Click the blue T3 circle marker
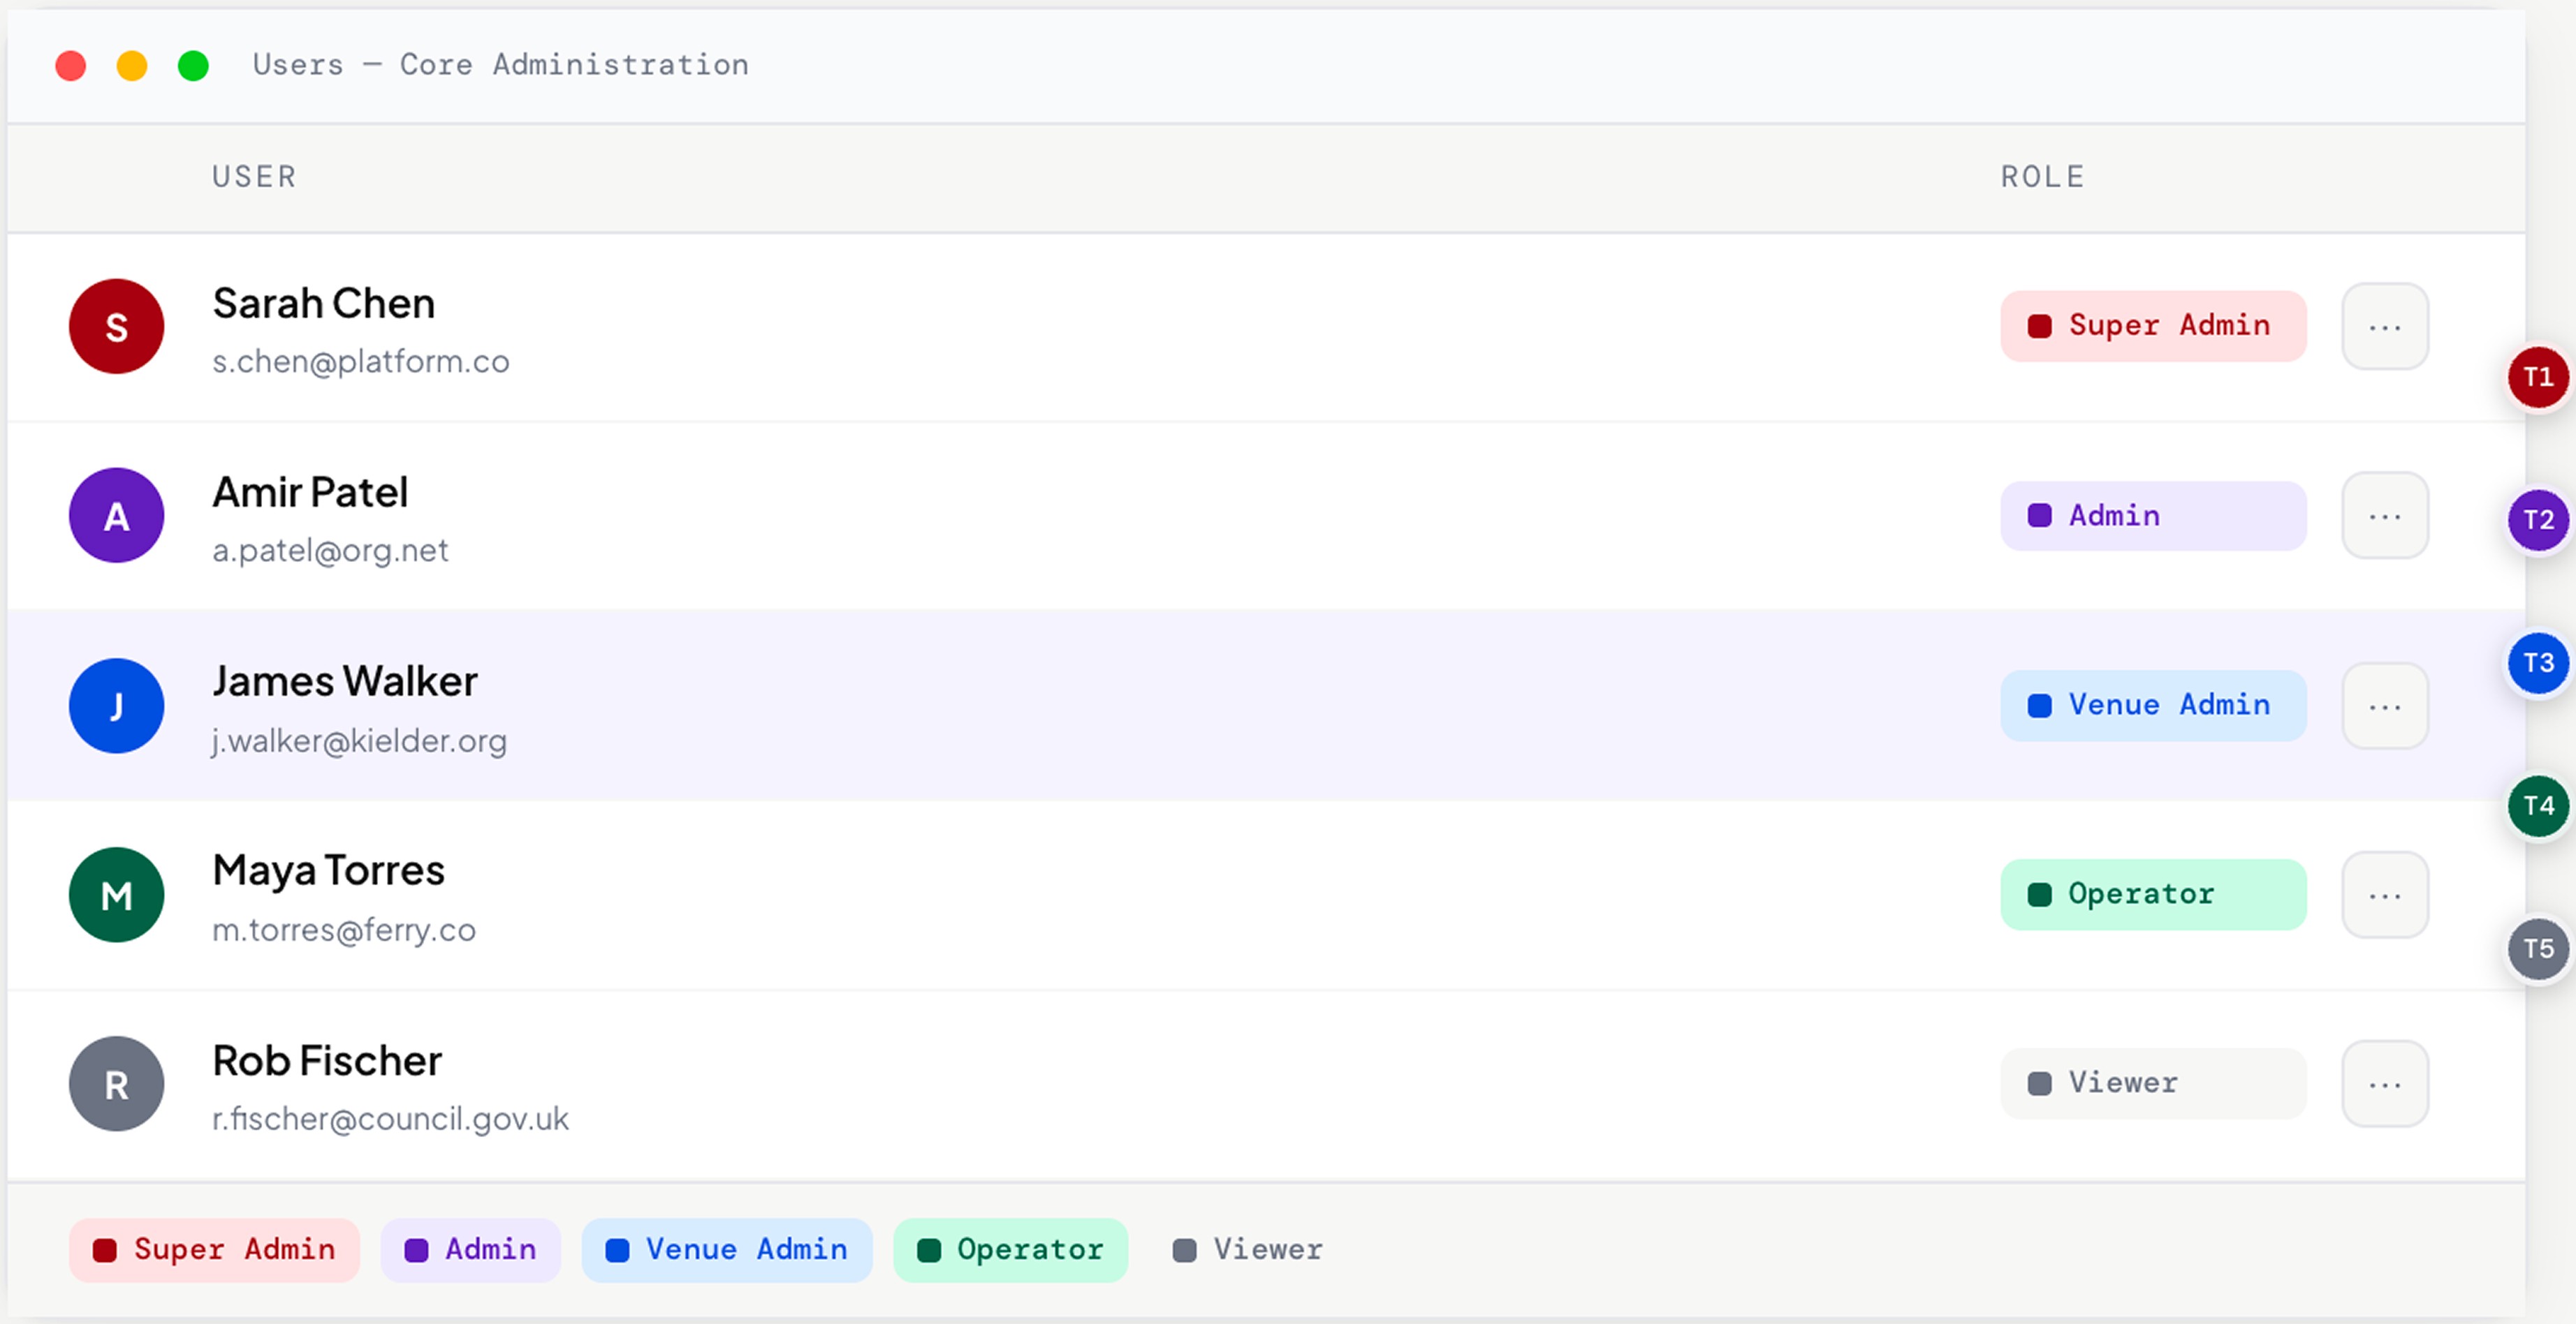The width and height of the screenshot is (2576, 1324). (2537, 662)
